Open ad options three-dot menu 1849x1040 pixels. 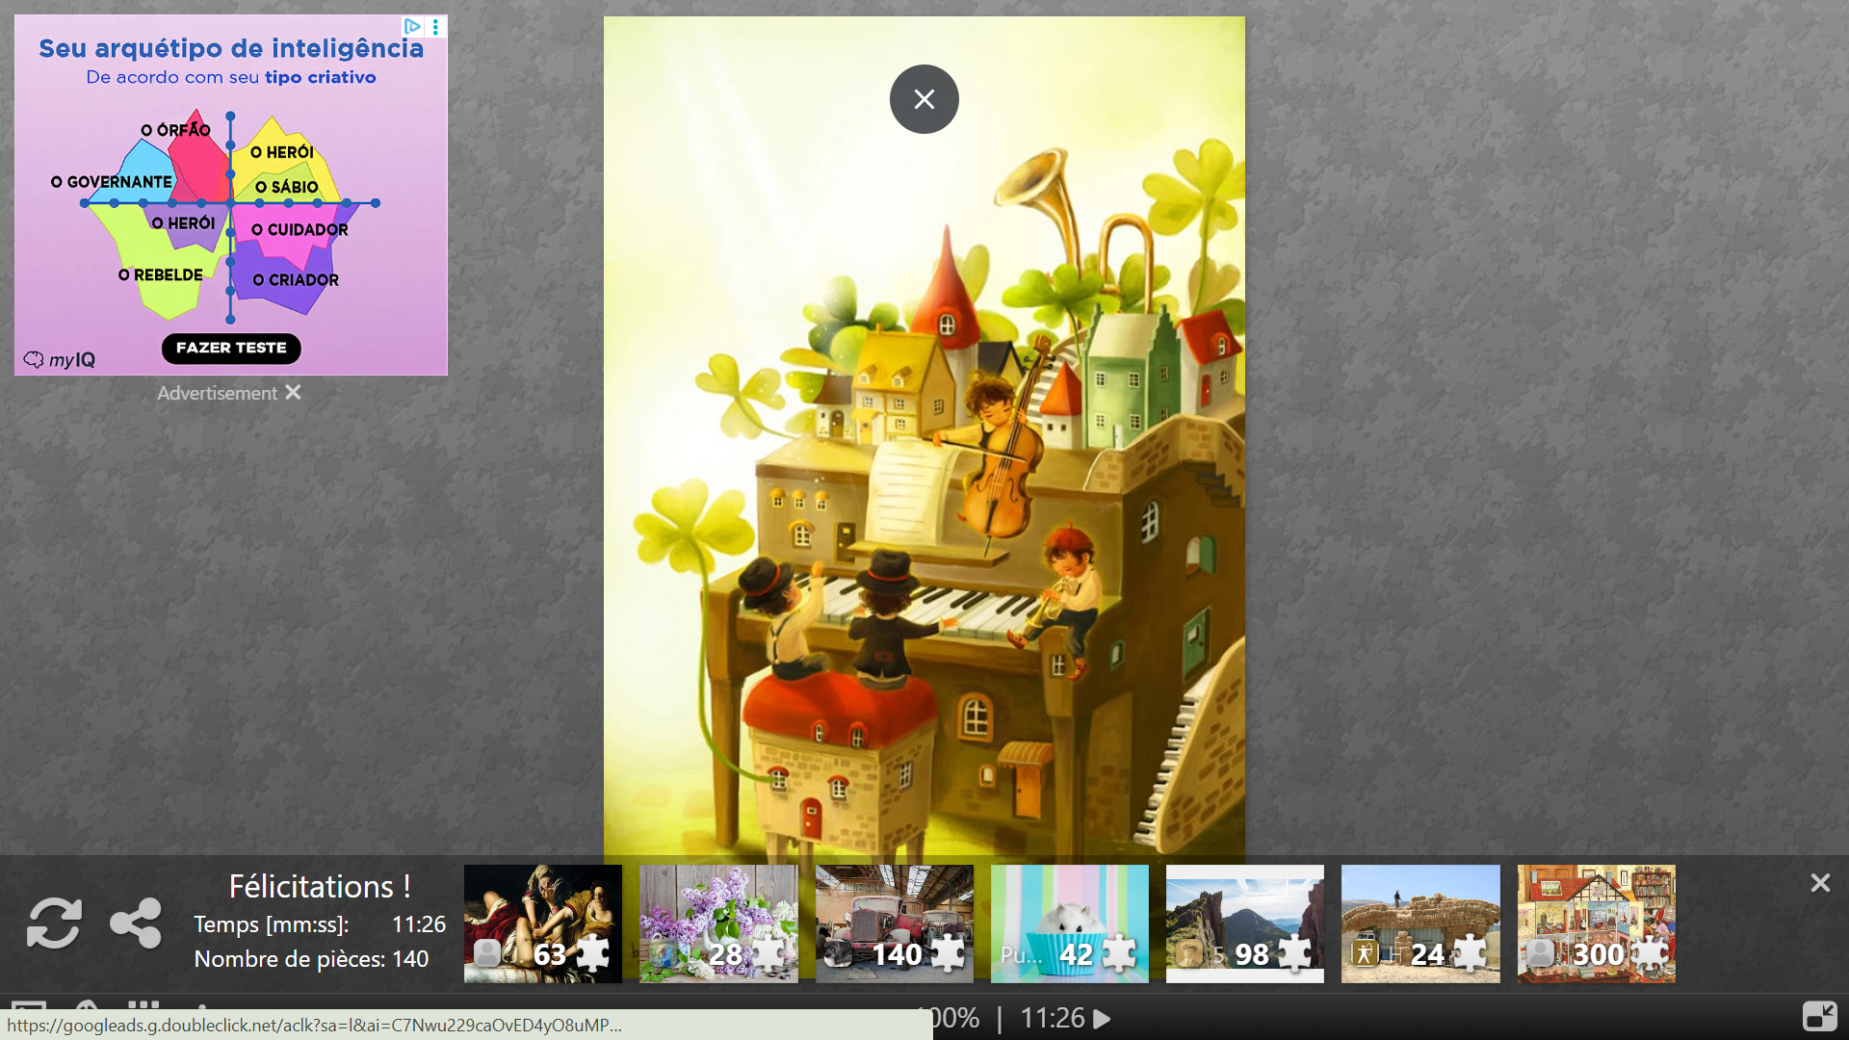[435, 26]
